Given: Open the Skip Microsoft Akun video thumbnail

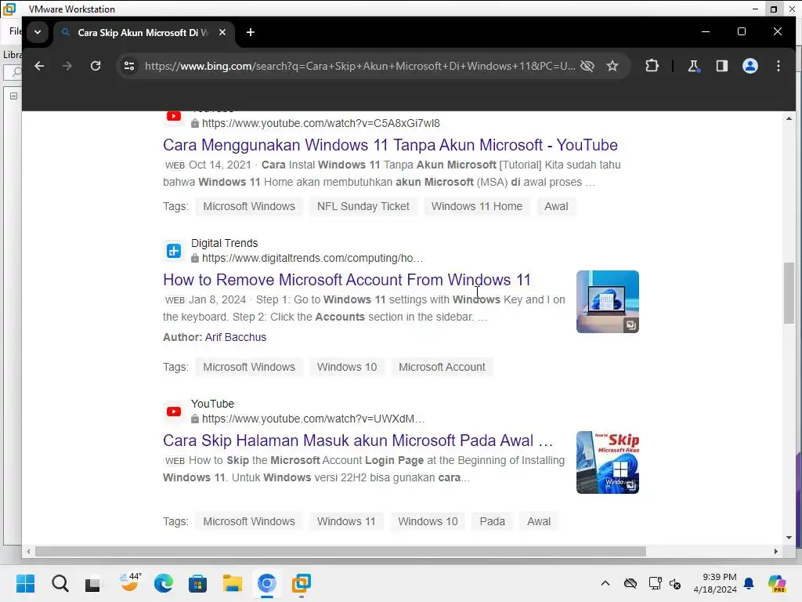Looking at the screenshot, I should [608, 462].
